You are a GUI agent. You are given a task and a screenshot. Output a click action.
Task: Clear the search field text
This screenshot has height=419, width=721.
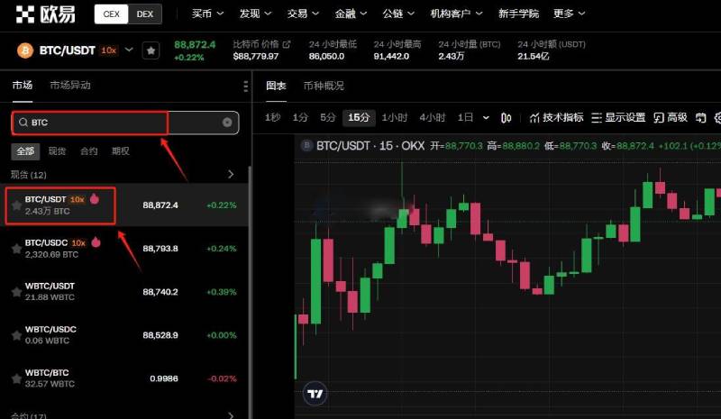(227, 123)
